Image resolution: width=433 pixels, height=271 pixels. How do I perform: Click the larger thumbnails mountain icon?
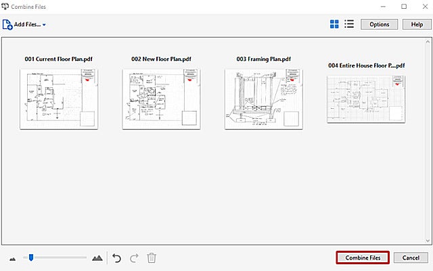pos(97,258)
